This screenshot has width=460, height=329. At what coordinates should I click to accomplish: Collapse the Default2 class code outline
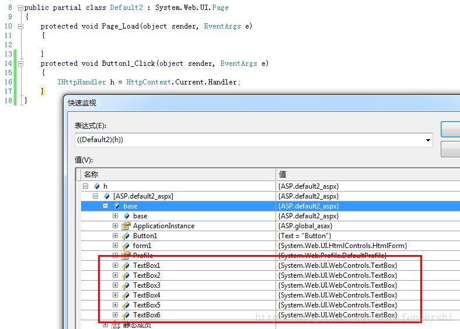click(20, 8)
